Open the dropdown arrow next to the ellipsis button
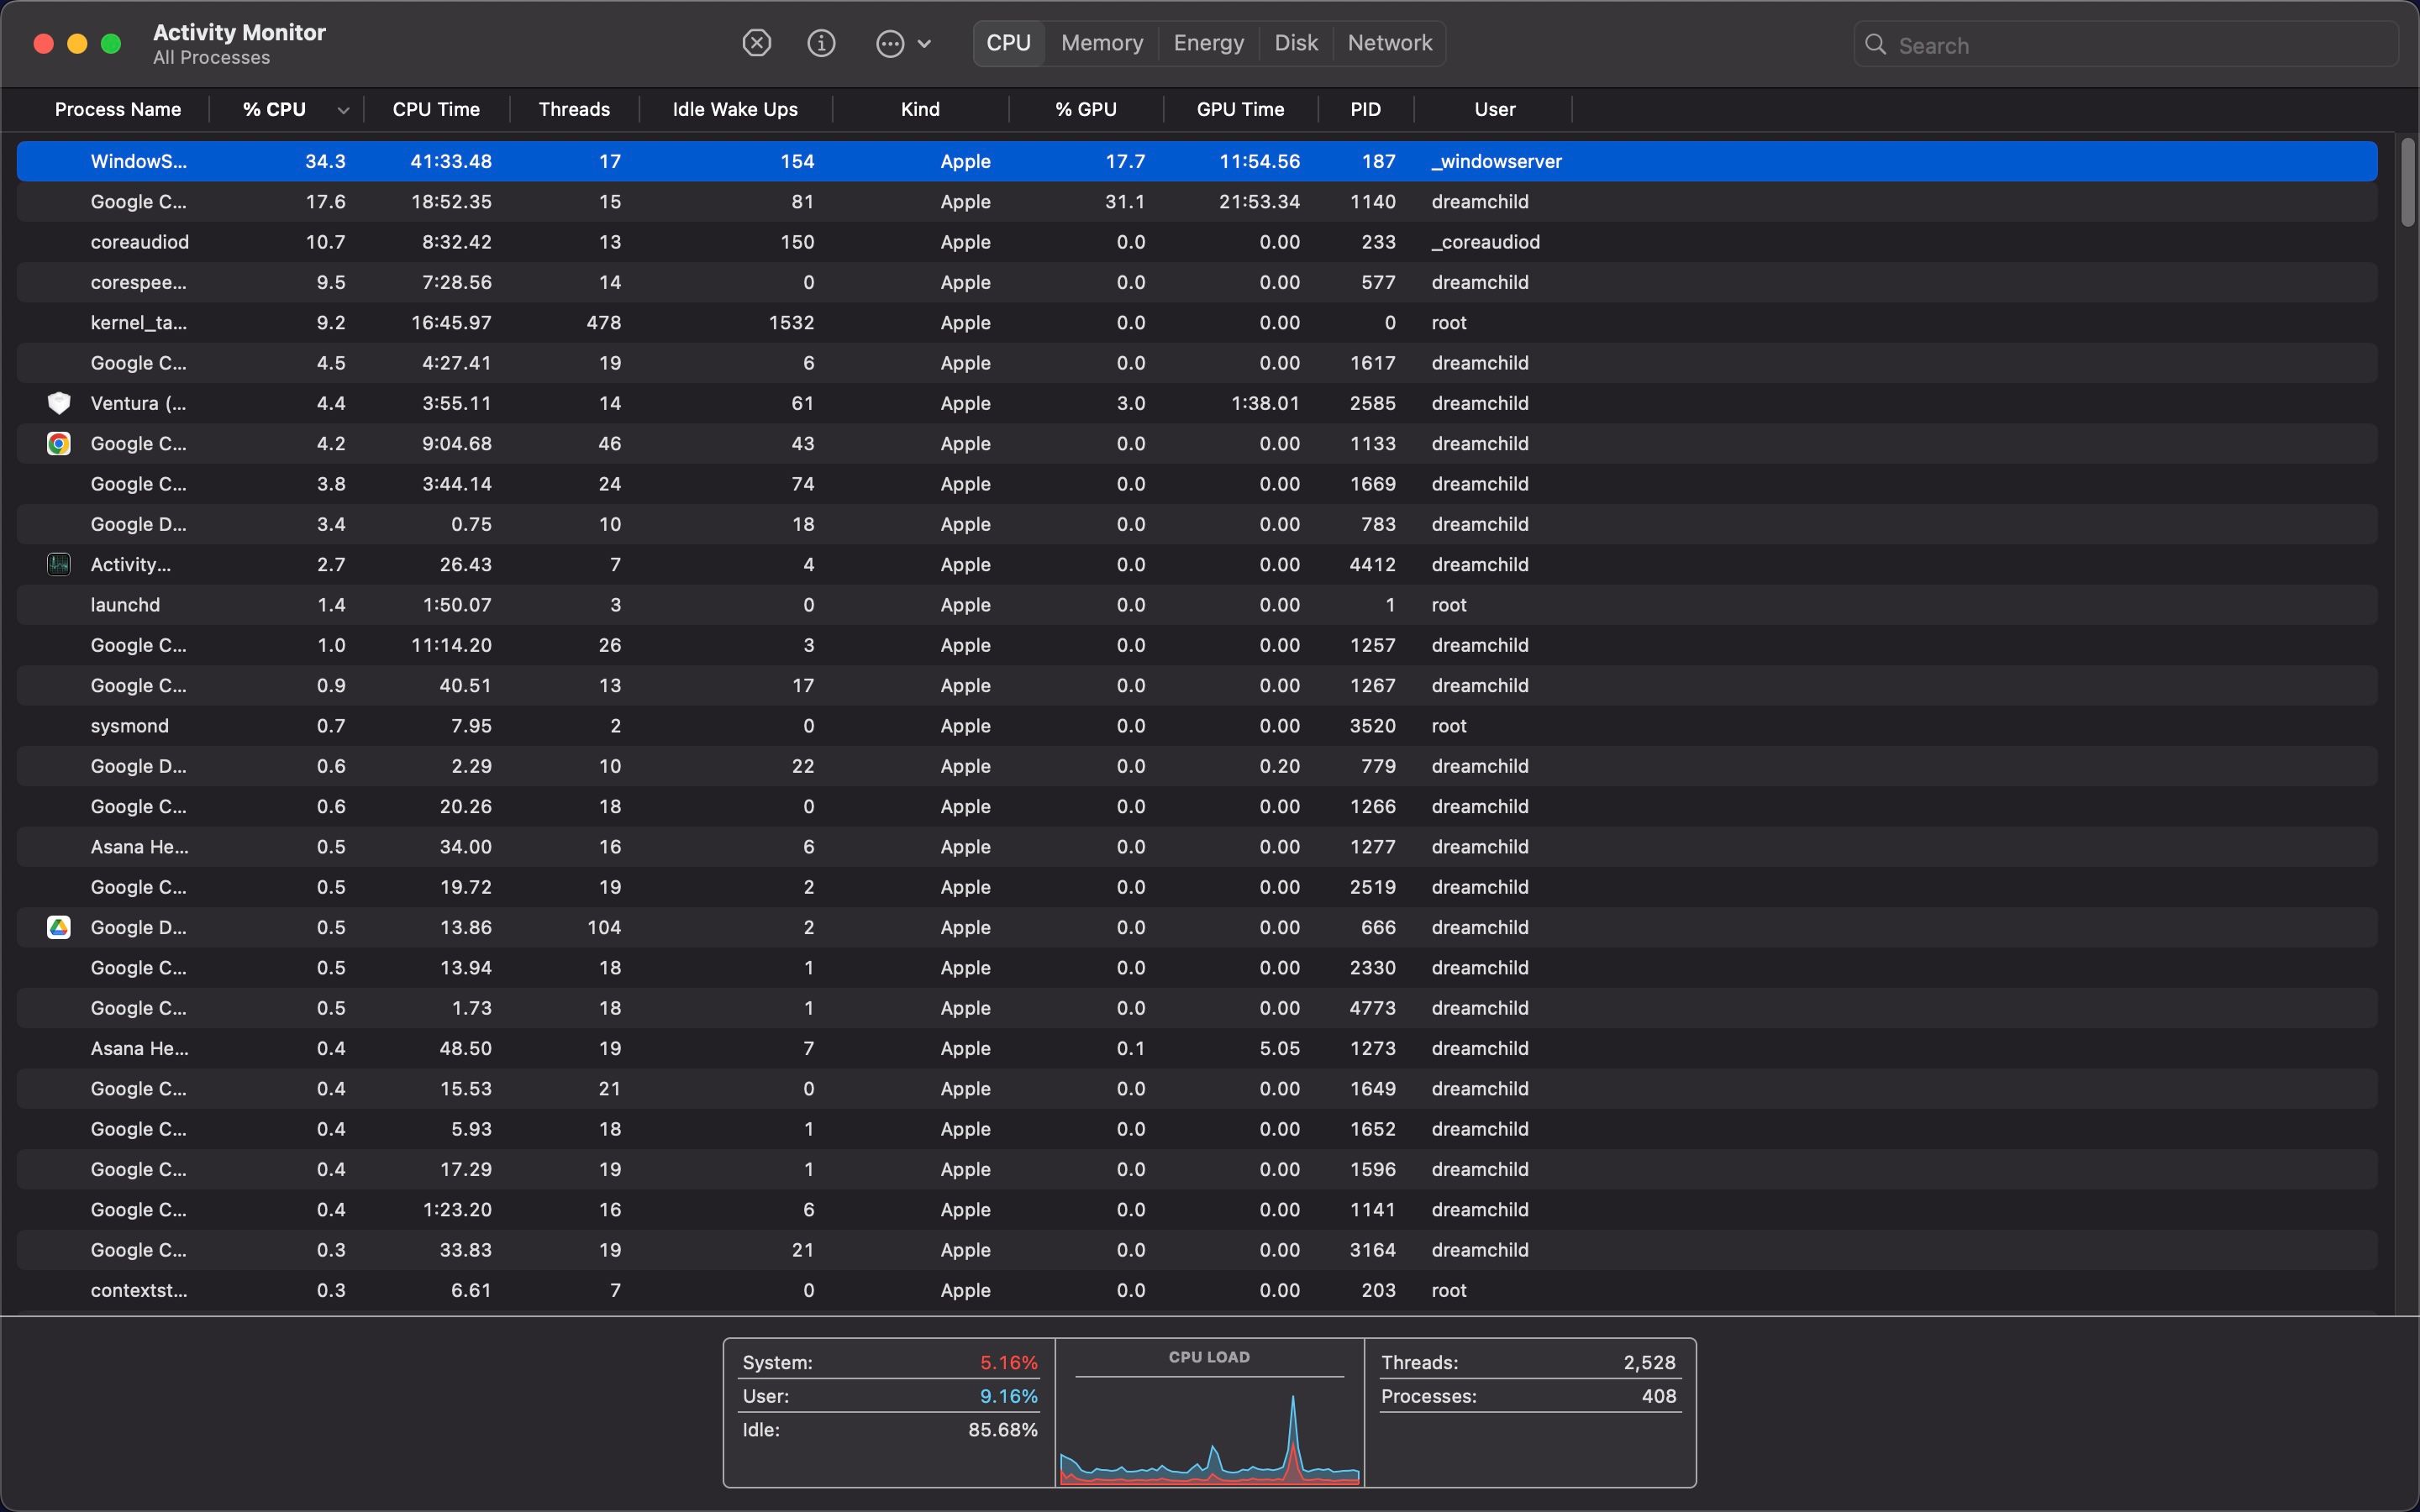The height and width of the screenshot is (1512, 2420). (x=925, y=42)
